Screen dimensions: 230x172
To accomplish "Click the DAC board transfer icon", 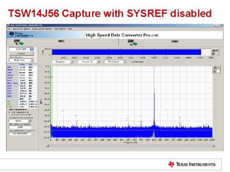I will pyautogui.click(x=132, y=42).
